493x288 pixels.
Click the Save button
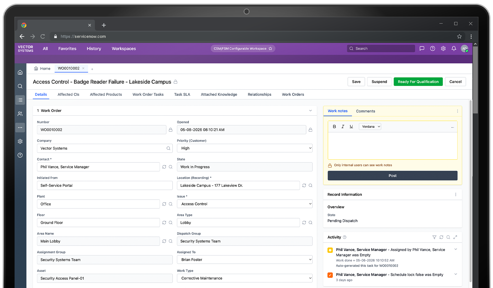point(356,82)
